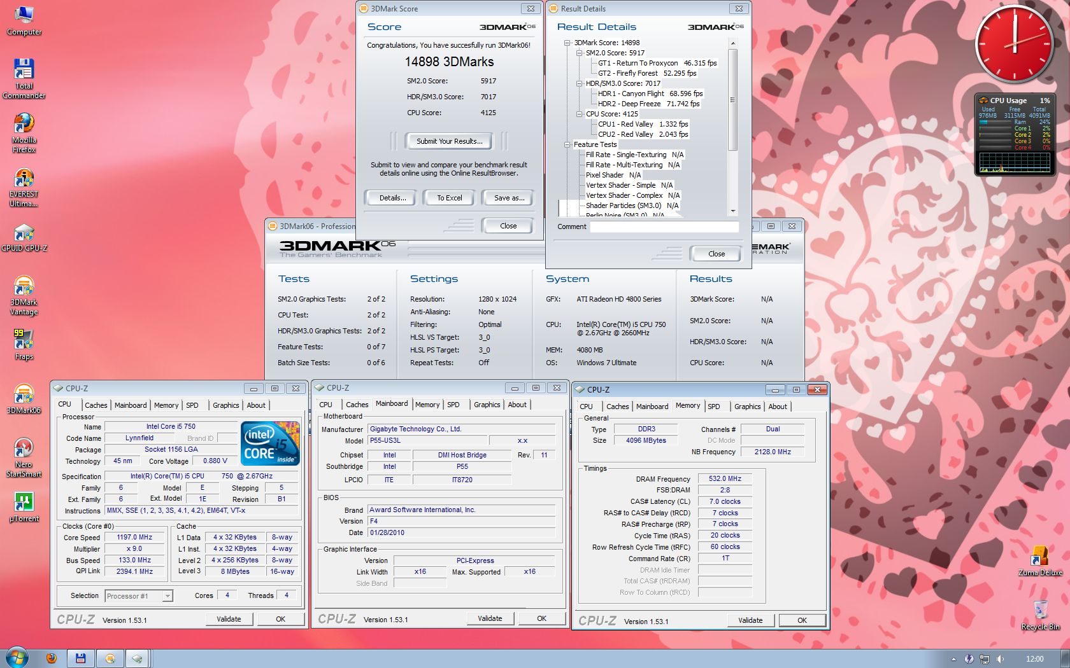Screen dimensions: 1070x668
Task: Click the network icon in the system tray
Action: (985, 659)
